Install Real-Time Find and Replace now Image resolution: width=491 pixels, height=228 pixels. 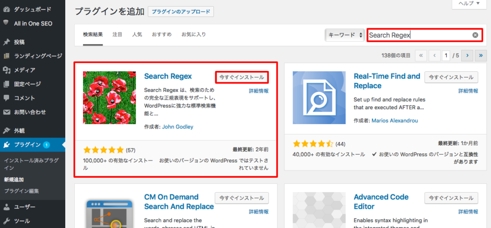coord(451,77)
